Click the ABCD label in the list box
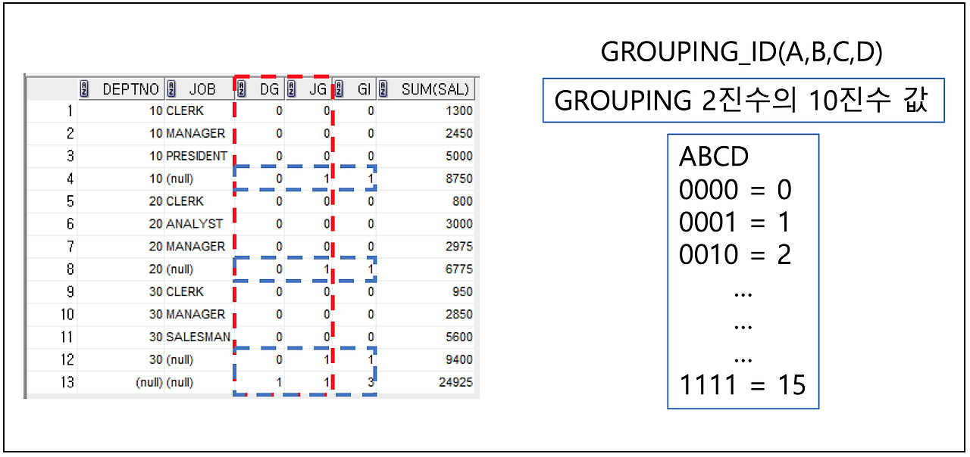Screen dimensions: 970x457 [x=714, y=157]
